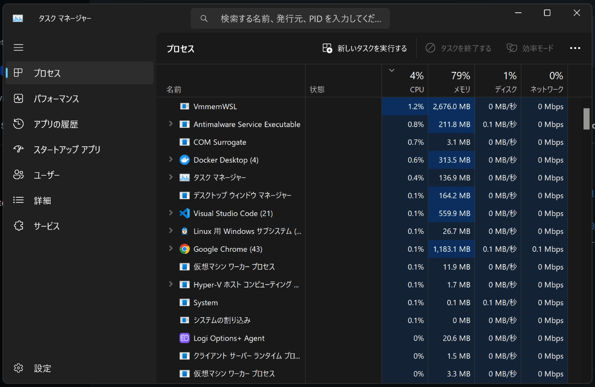Click the Linux penguin icon
The height and width of the screenshot is (387, 595).
click(184, 231)
